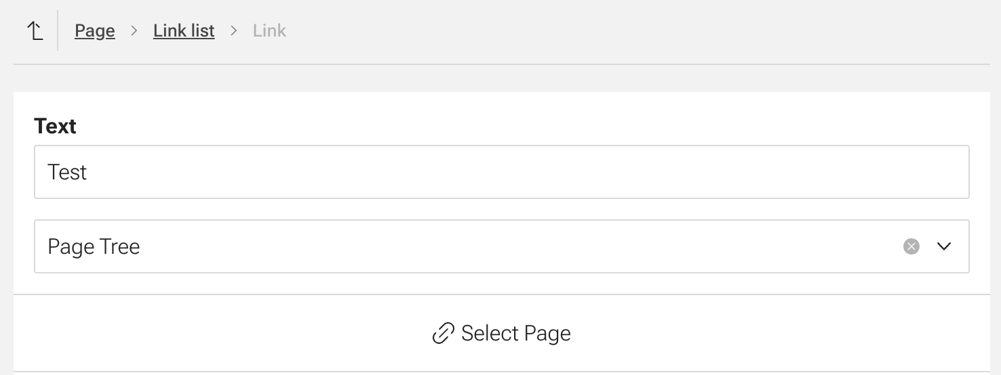Click the up-level arrow icon

pyautogui.click(x=35, y=30)
